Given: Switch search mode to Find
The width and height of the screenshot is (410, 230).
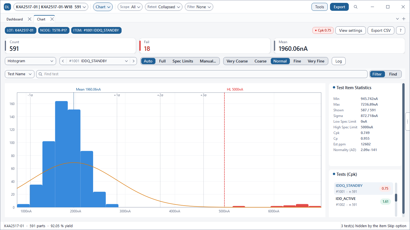Looking at the screenshot, I should pyautogui.click(x=393, y=74).
